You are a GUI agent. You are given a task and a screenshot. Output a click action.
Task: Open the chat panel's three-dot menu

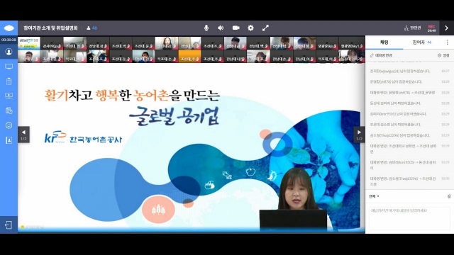click(x=448, y=42)
